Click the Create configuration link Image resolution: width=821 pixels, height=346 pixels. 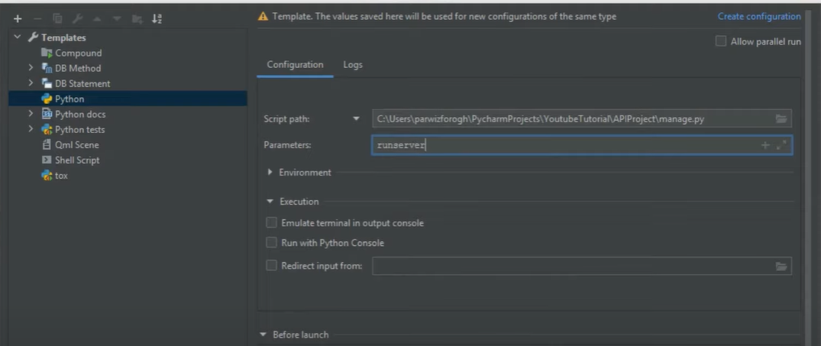point(759,16)
